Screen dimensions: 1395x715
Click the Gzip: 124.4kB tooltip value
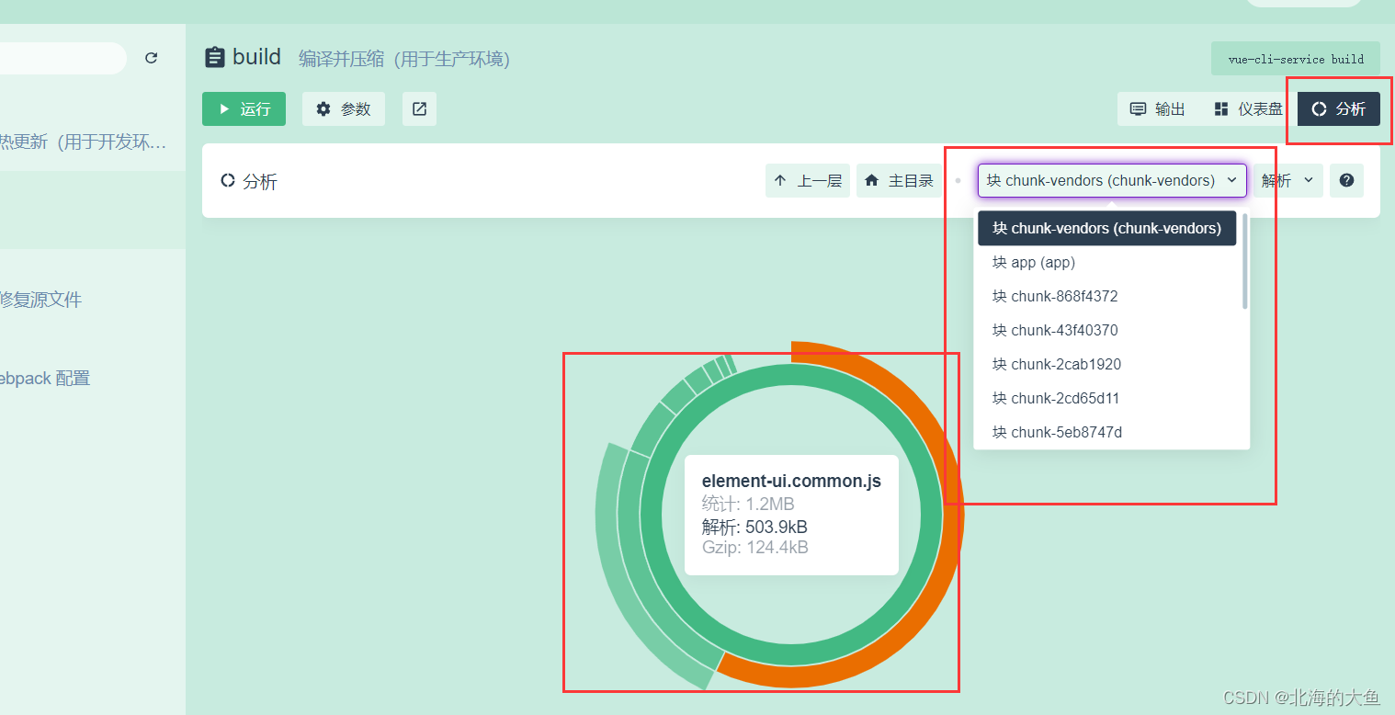tap(755, 548)
